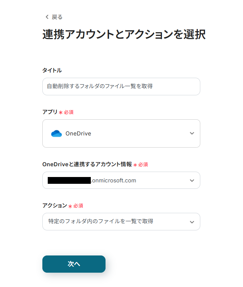Click 特定のフォルダ内のファイルを一覧で取得 action value

coord(101,221)
